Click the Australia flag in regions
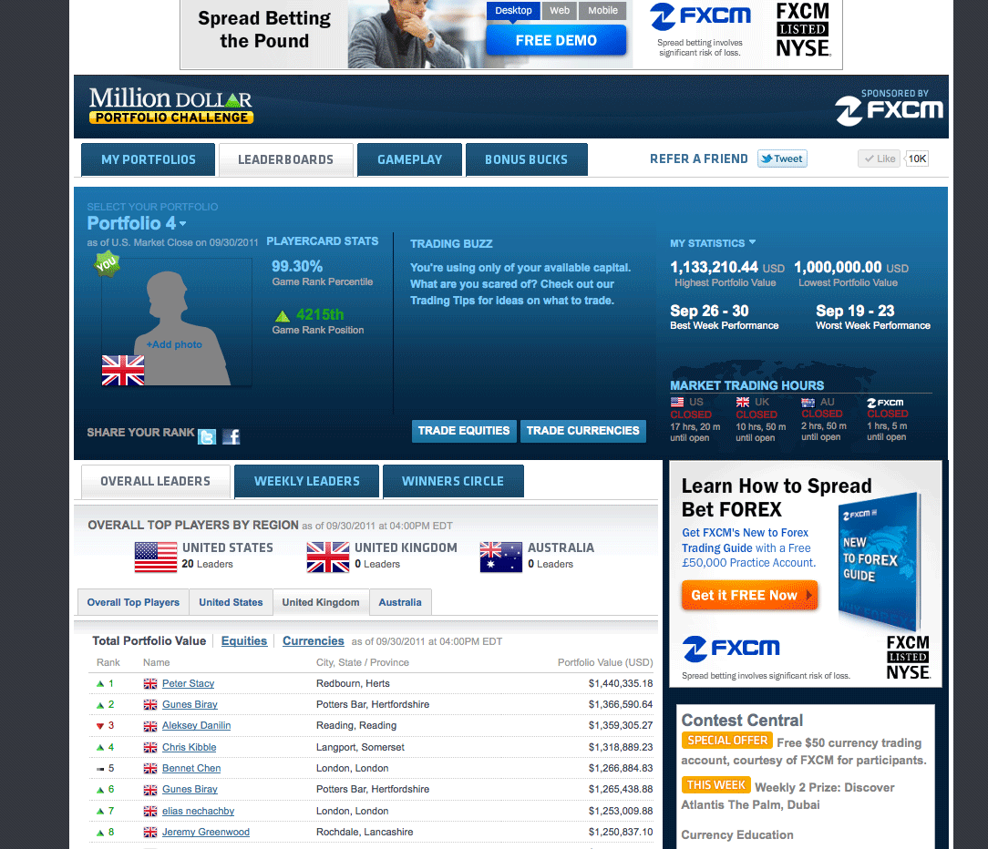The image size is (988, 849). 501,557
